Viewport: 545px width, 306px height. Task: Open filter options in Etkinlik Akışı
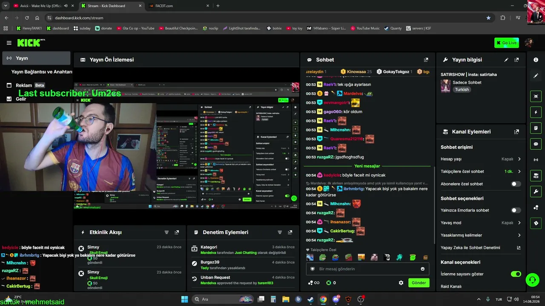tap(166, 232)
